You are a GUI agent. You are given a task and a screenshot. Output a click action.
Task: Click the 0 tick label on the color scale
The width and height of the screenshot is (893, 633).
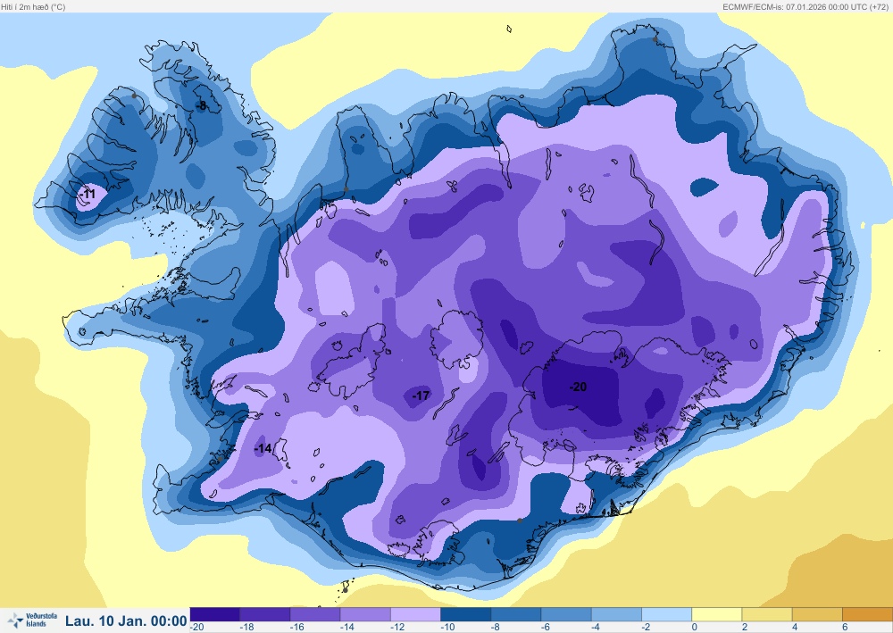[x=695, y=628]
